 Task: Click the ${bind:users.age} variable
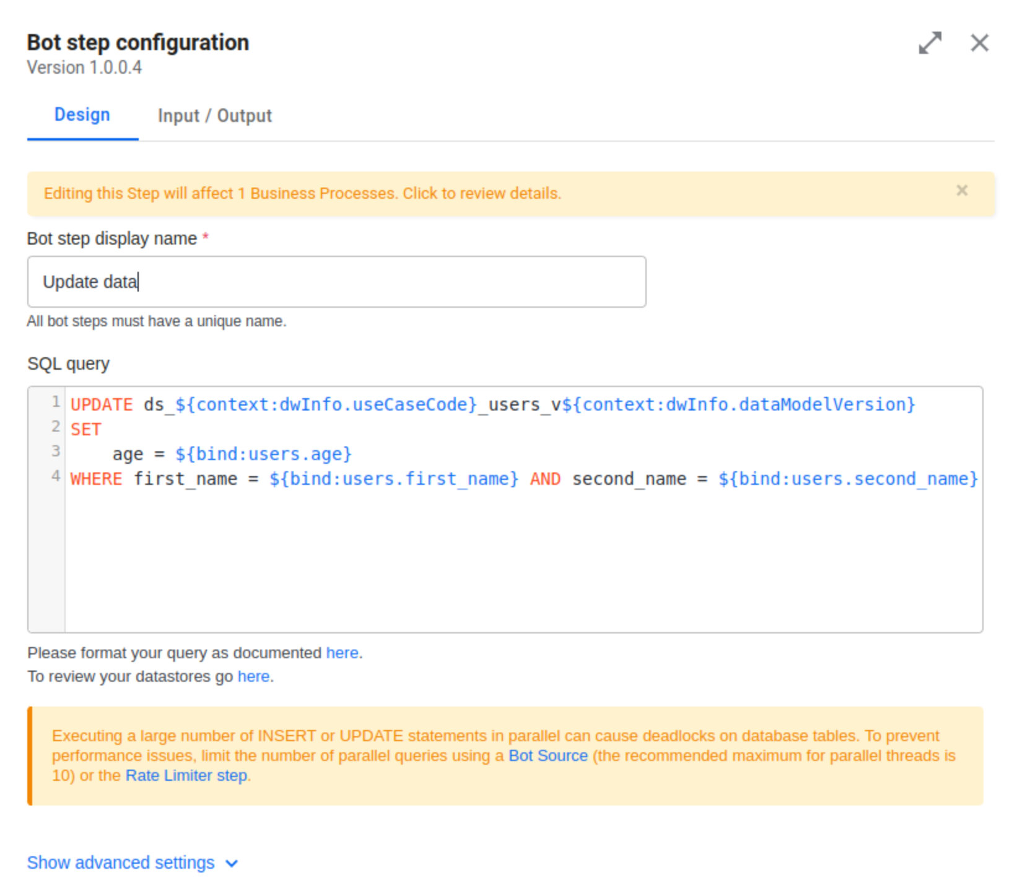click(x=263, y=454)
